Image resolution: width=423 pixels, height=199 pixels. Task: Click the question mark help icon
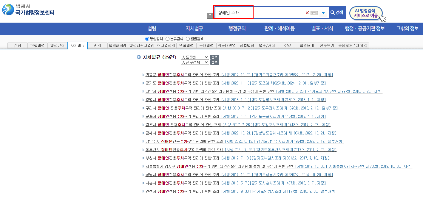click(211, 16)
